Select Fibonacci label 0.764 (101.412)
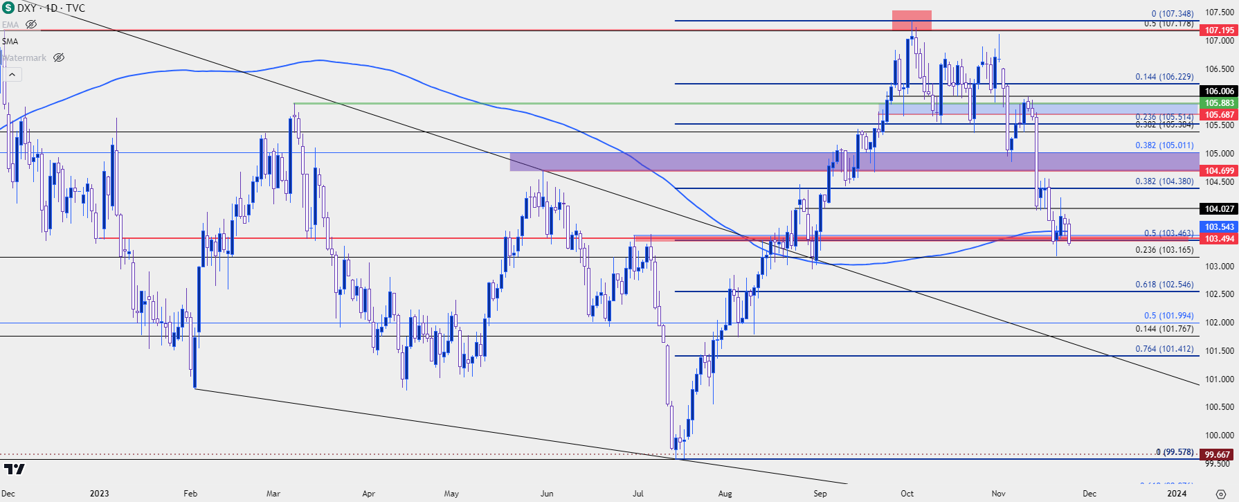1239x502 pixels. (1164, 349)
